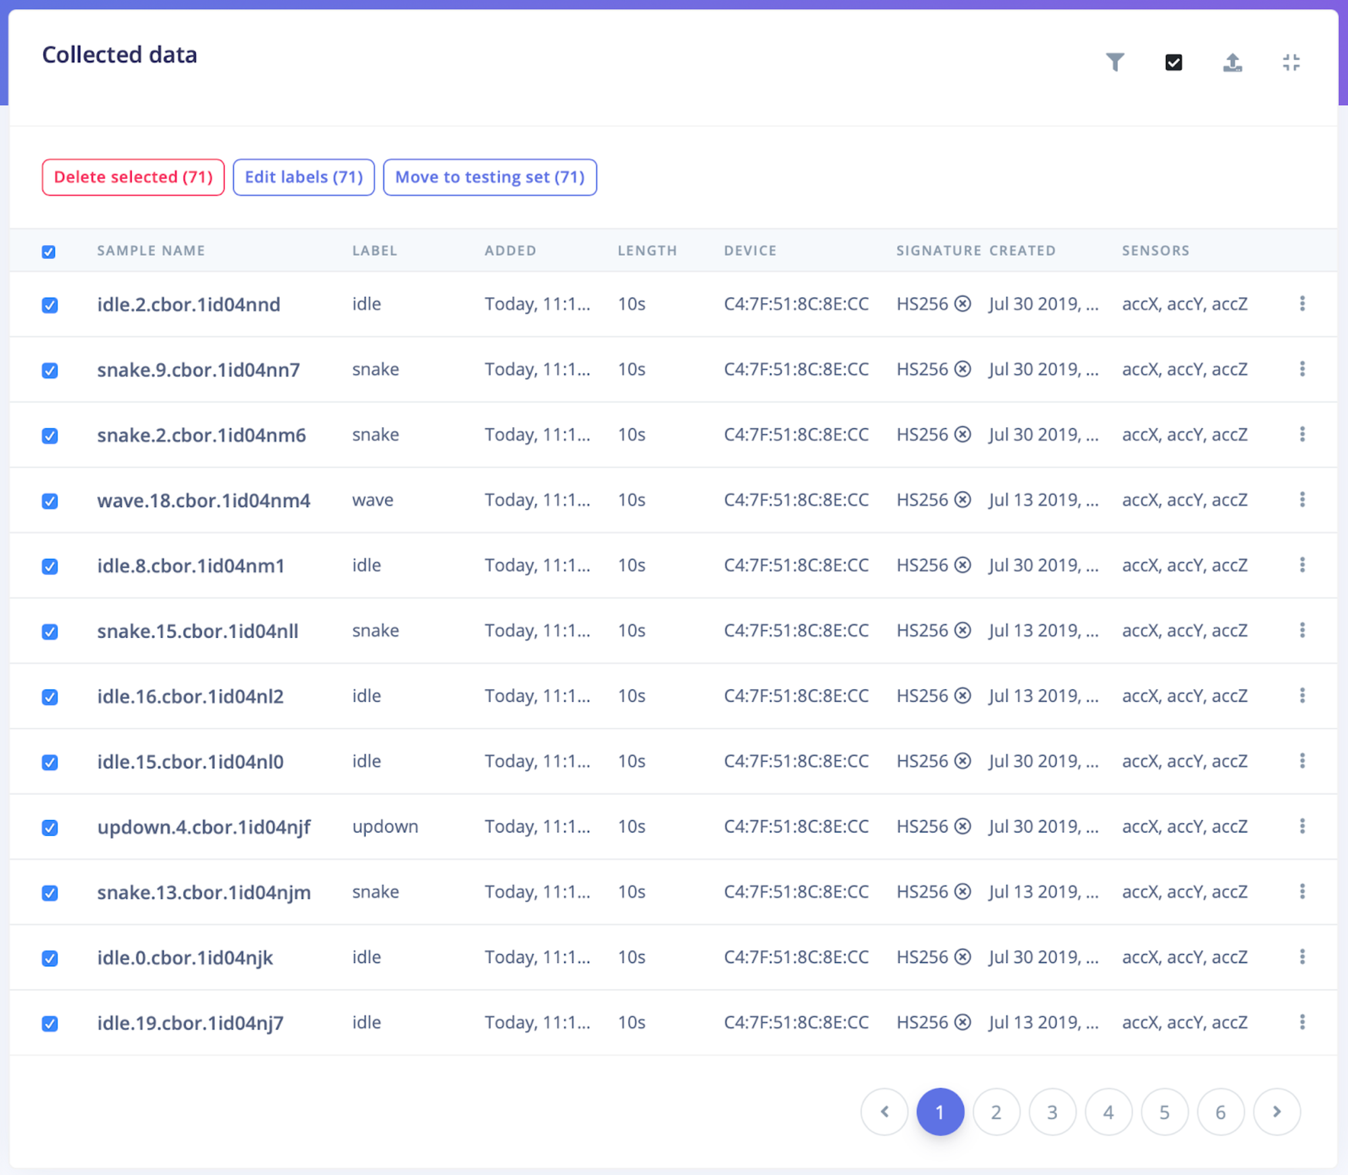1348x1175 pixels.
Task: Switch to page 2
Action: click(995, 1112)
